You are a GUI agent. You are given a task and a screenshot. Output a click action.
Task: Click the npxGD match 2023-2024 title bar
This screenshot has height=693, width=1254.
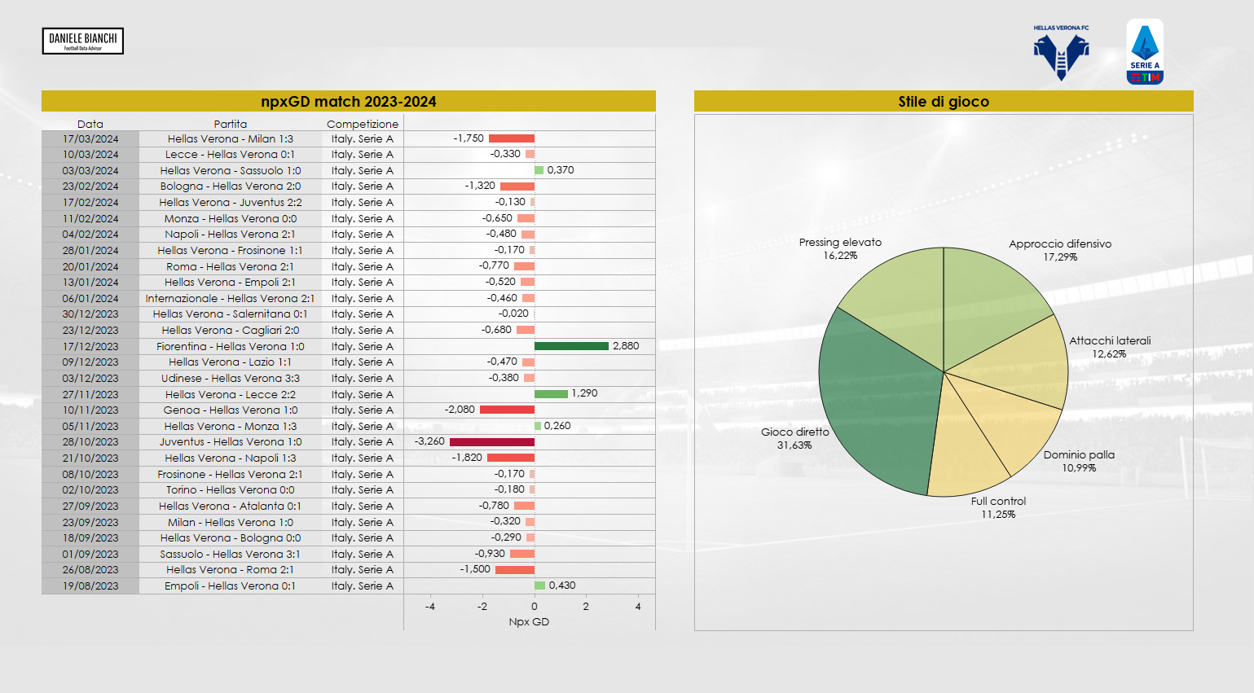tap(349, 101)
